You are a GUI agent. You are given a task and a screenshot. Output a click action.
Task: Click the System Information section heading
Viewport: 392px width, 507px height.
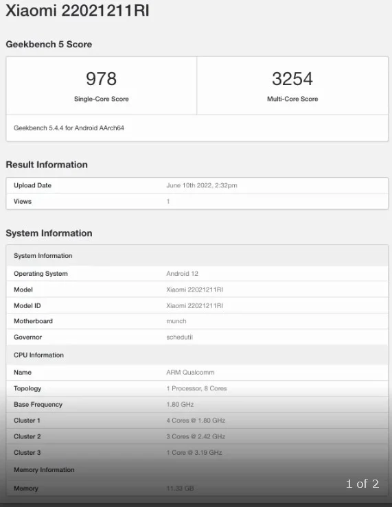click(49, 233)
